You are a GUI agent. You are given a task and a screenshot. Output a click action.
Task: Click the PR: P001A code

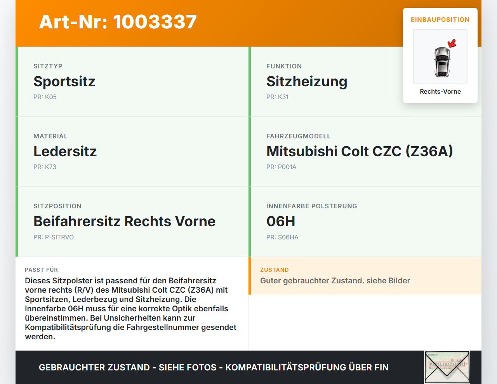[x=282, y=167]
